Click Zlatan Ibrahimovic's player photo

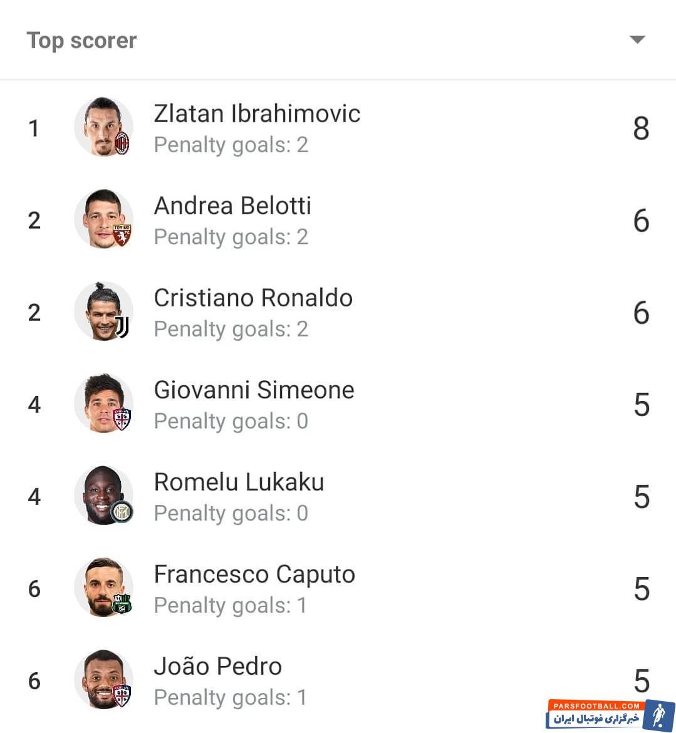point(104,127)
